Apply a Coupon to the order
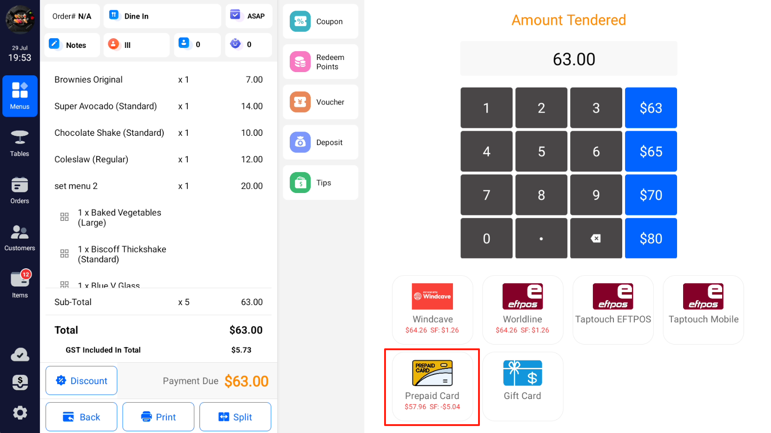Viewport: 771px width, 433px height. (x=320, y=21)
